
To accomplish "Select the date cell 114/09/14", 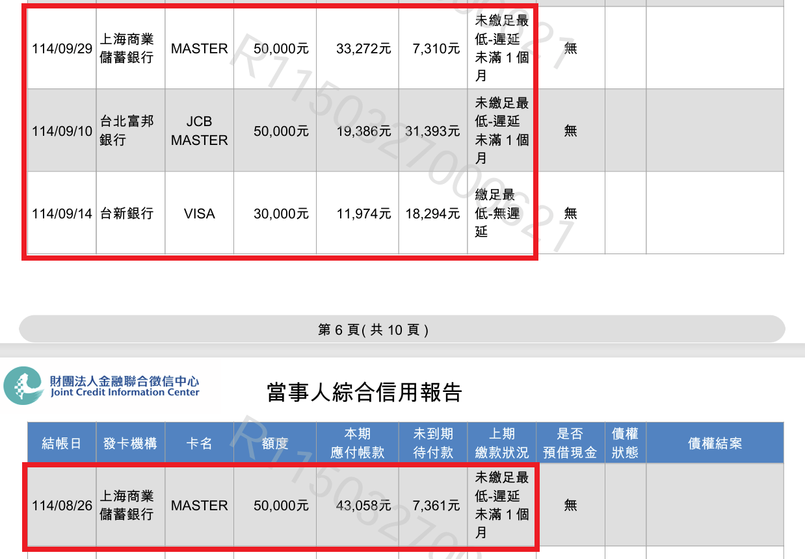I will click(x=62, y=214).
